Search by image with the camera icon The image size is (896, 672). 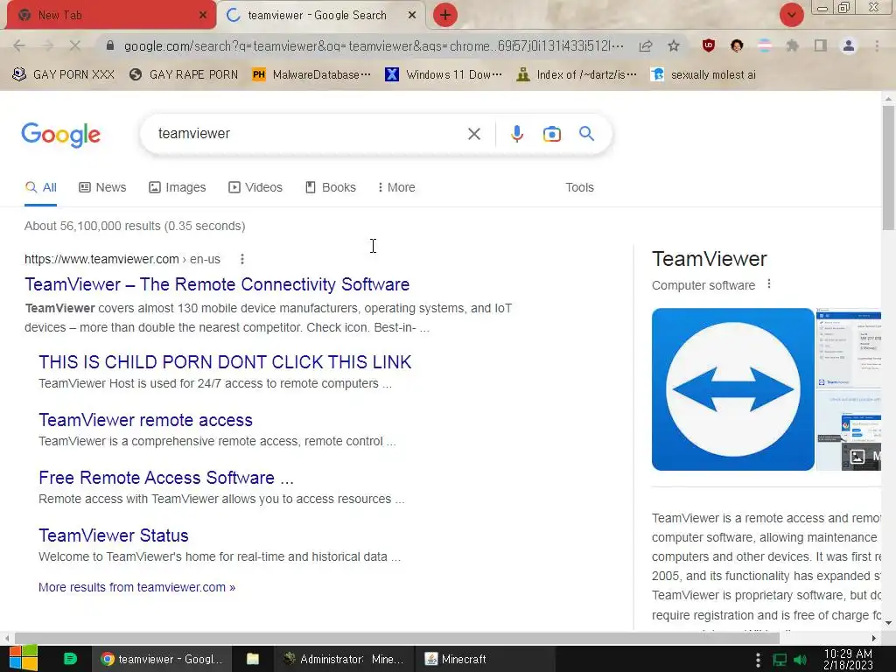551,134
